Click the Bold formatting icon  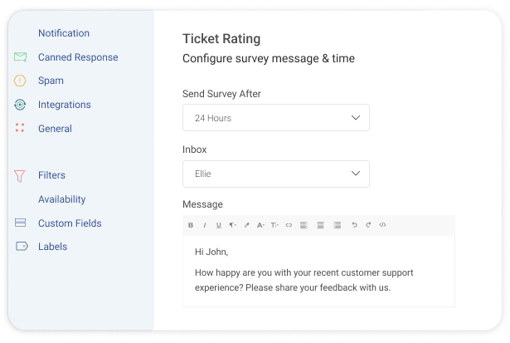pyautogui.click(x=191, y=225)
